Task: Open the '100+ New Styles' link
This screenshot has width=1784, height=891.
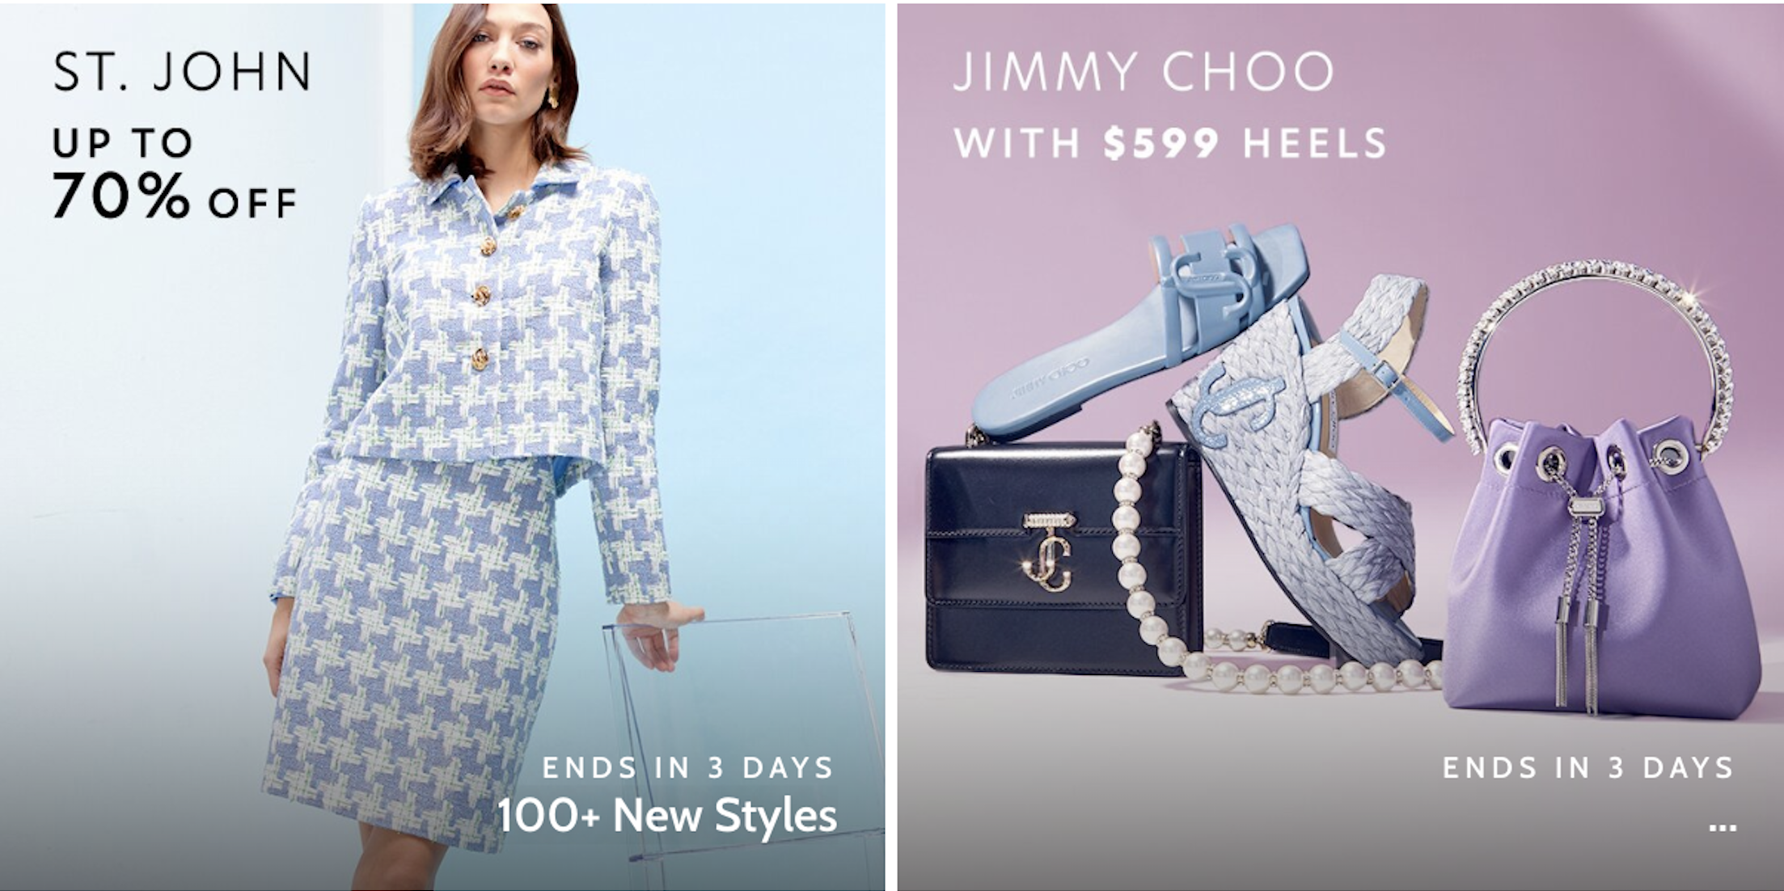Action: point(667,815)
